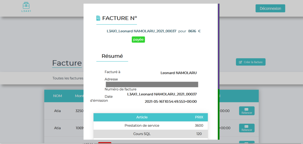Click the green payée status badge
The image size is (303, 144).
138,40
